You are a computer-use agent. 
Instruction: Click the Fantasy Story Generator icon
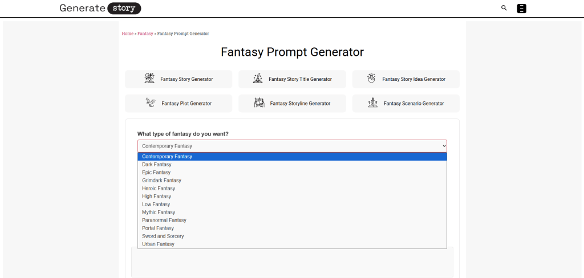(x=149, y=79)
